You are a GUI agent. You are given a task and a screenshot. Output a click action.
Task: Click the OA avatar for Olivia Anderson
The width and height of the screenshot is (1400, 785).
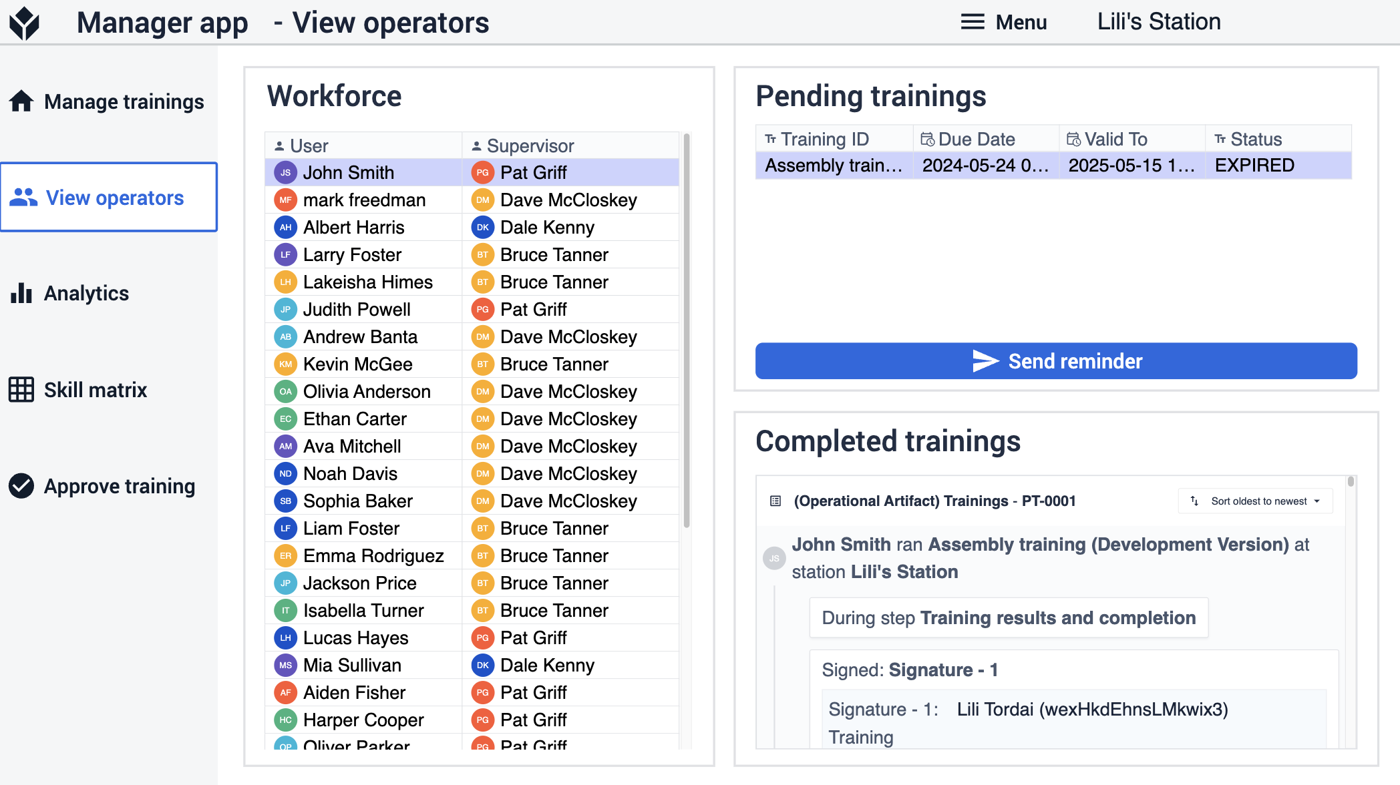(285, 391)
